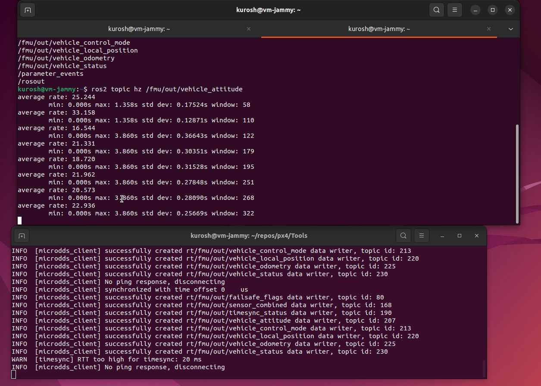Image resolution: width=541 pixels, height=386 pixels.
Task: Select the second active kurosh@vm-jammy tab
Action: (x=379, y=29)
